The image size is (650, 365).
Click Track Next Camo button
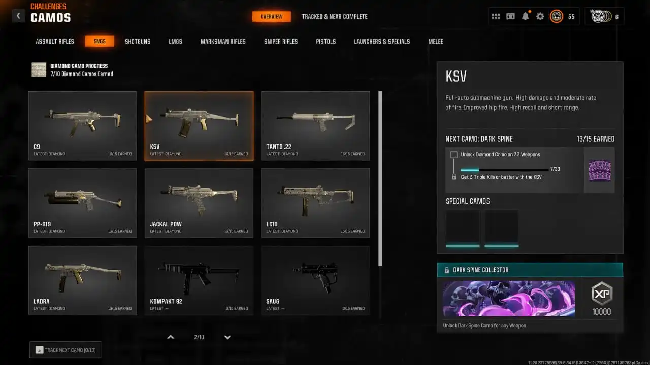[x=66, y=350]
